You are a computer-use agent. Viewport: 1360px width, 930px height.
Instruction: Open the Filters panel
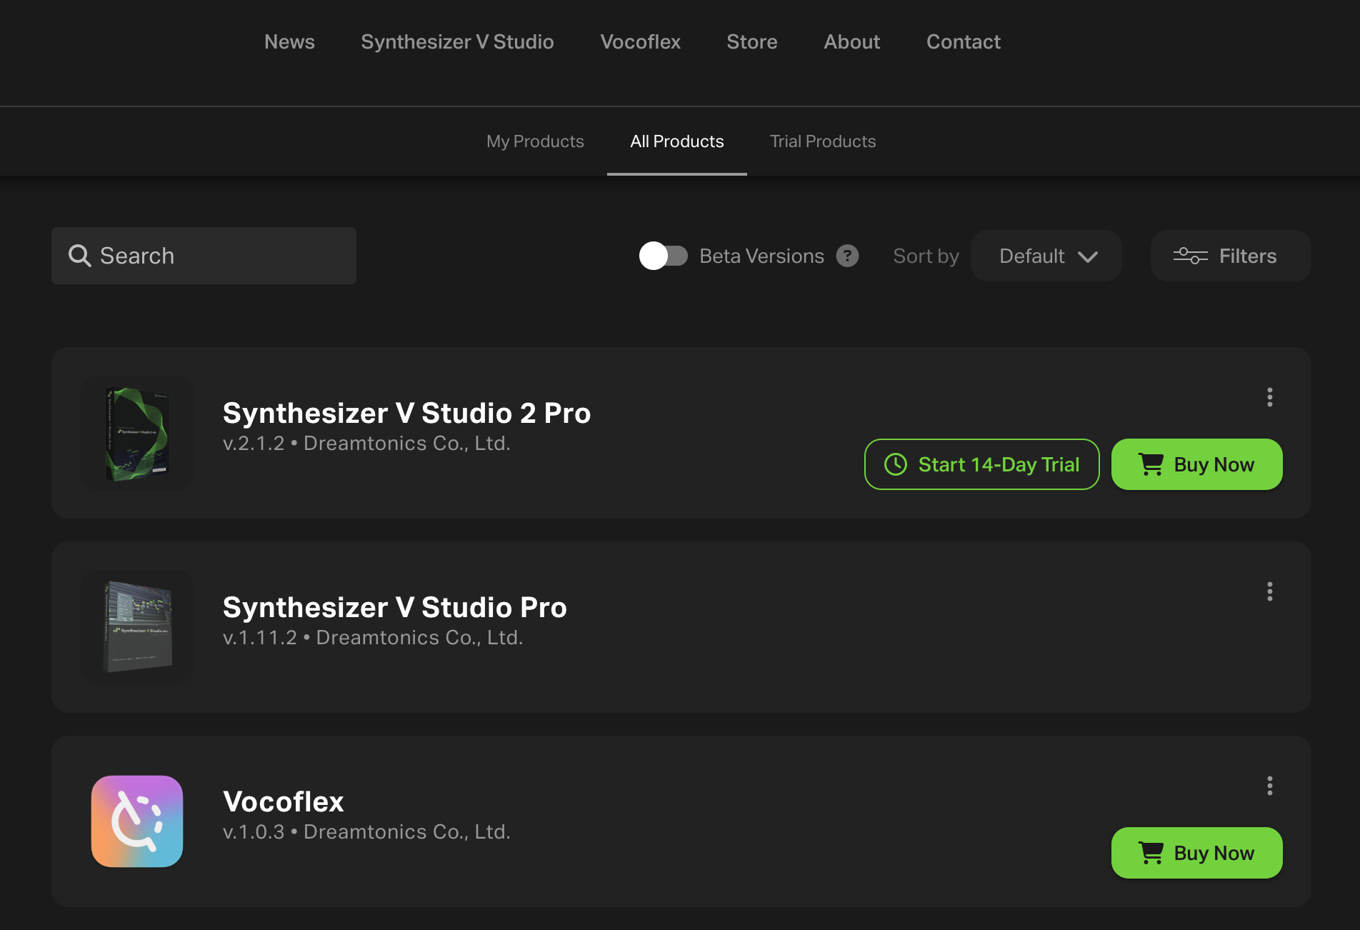[x=1230, y=256]
